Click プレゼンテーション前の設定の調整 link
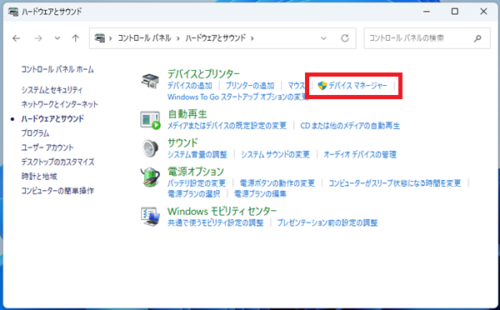This screenshot has height=310, width=500. tap(327, 222)
